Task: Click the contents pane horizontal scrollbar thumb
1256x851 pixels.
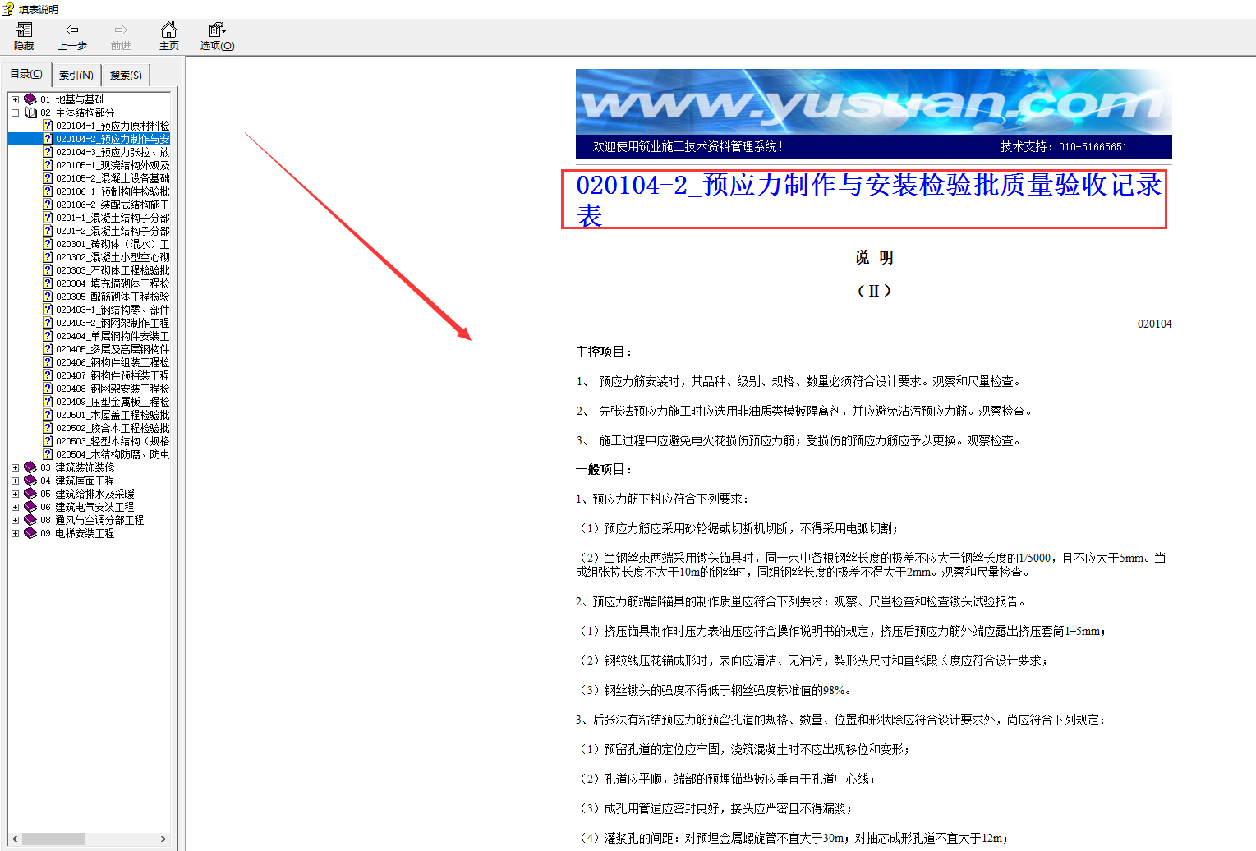Action: 53,839
